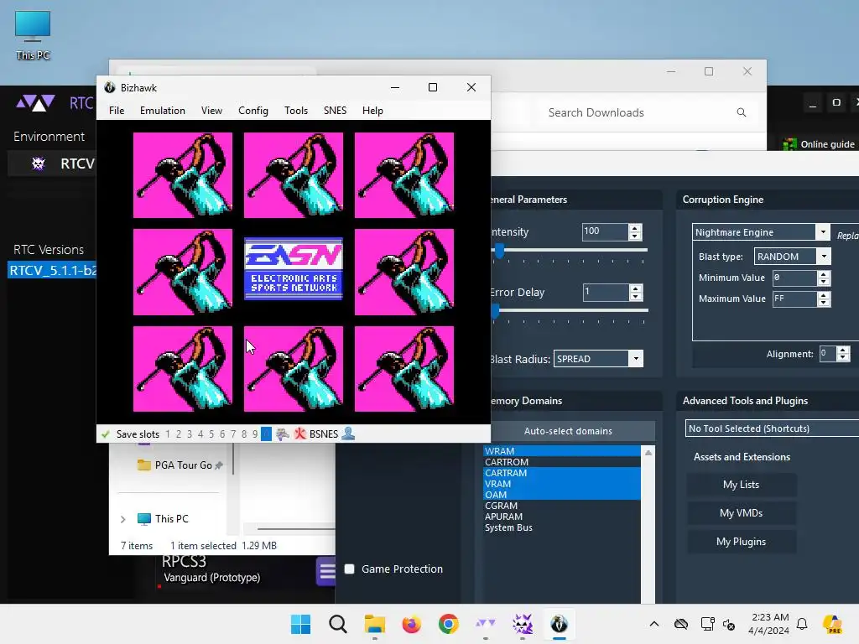Open My Plugins button
This screenshot has height=644, width=859.
point(742,542)
